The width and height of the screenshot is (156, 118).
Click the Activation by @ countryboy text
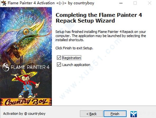(x=24, y=114)
